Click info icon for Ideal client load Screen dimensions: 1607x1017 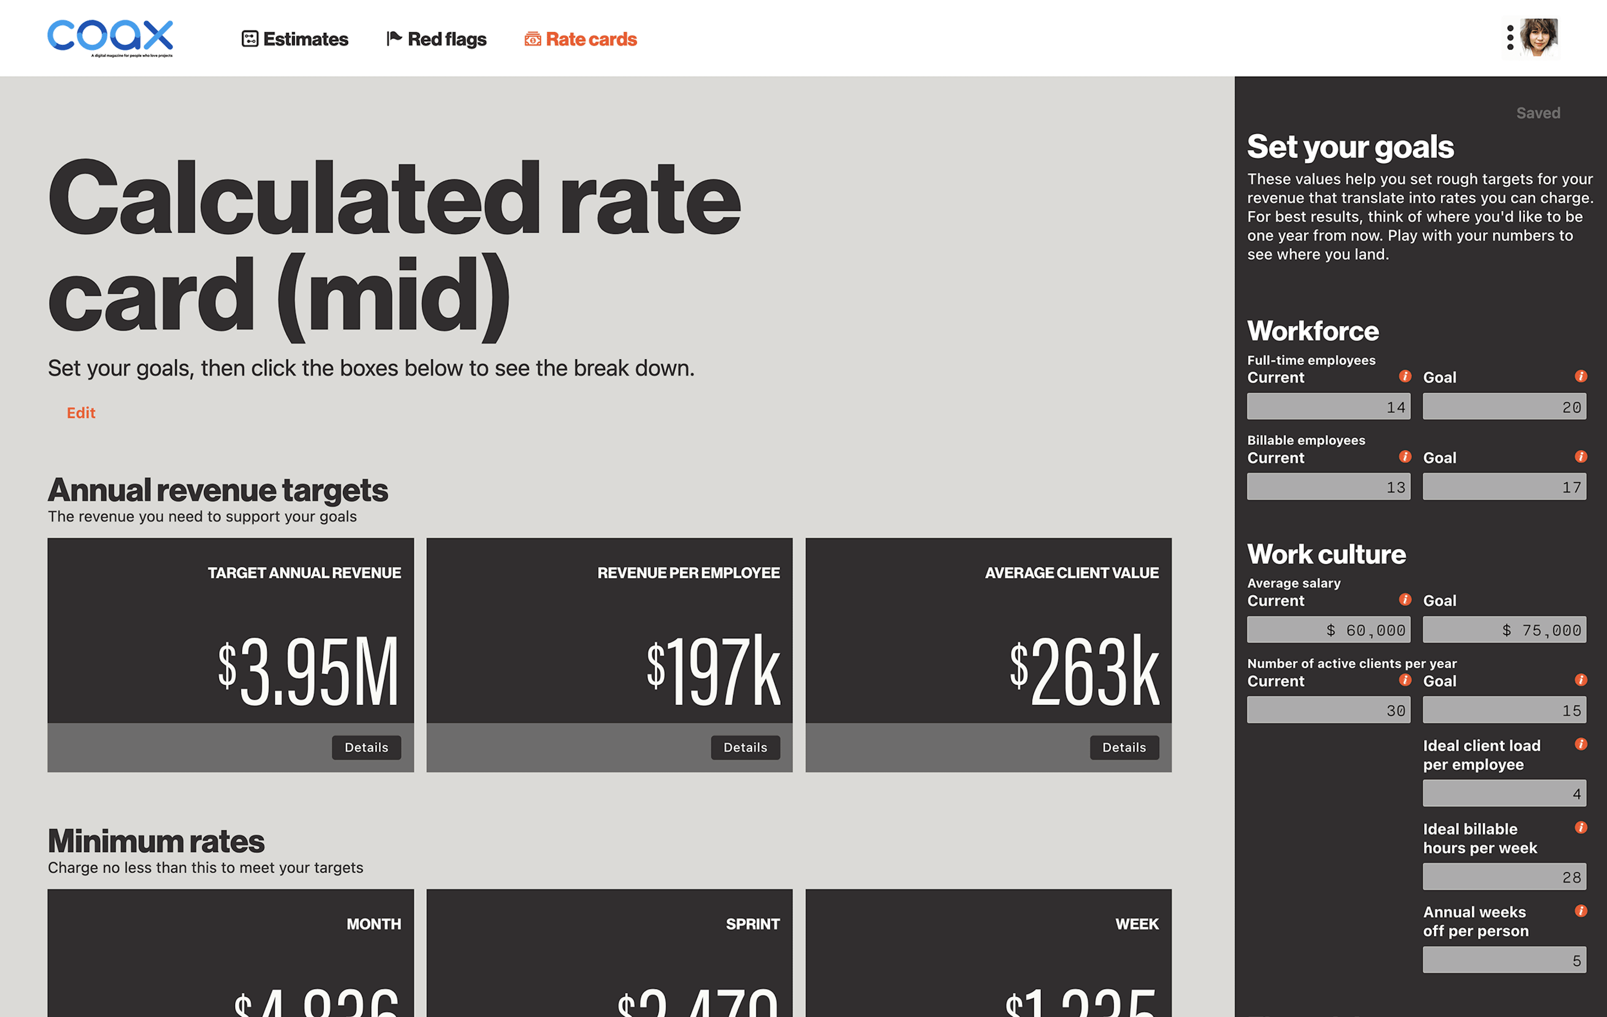tap(1580, 744)
